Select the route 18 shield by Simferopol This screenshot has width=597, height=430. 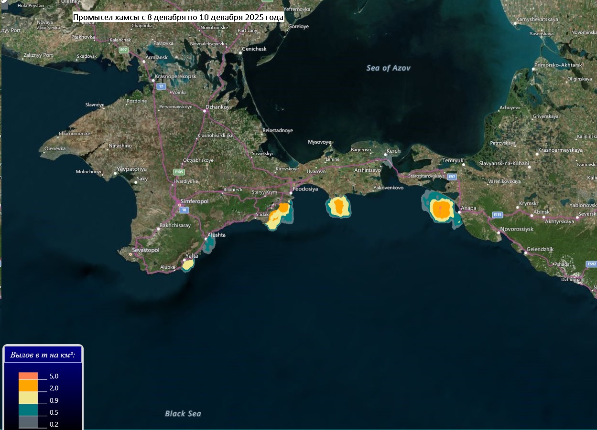coord(183,210)
